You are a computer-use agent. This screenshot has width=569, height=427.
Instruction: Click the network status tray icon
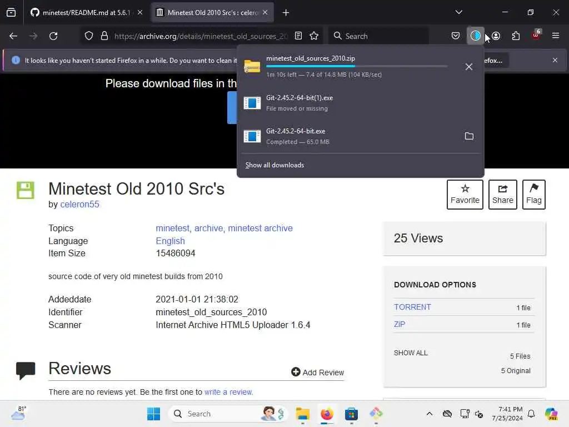tap(465, 414)
